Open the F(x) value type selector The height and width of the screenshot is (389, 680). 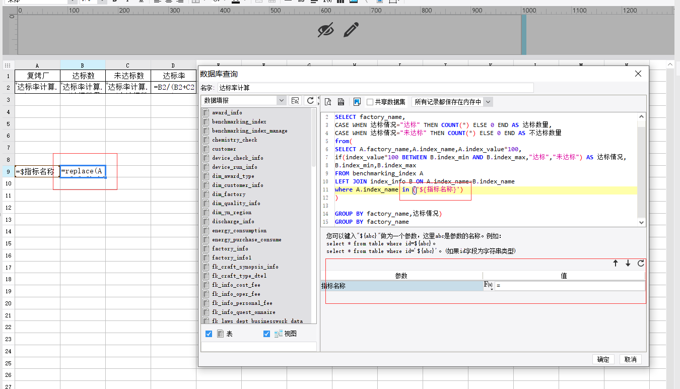489,286
